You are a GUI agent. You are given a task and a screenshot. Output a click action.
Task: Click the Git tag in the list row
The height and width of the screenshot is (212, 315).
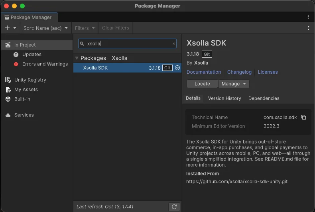click(167, 68)
